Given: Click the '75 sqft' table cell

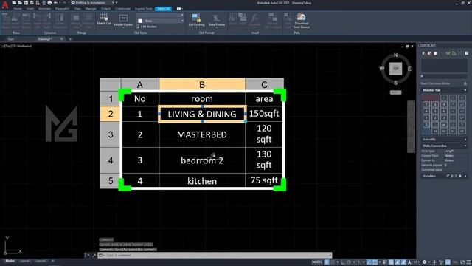Looking at the screenshot, I should [x=264, y=180].
